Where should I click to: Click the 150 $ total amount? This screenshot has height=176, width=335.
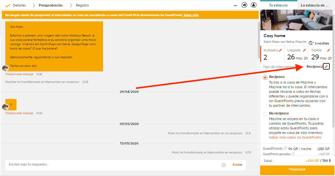[x=326, y=161]
